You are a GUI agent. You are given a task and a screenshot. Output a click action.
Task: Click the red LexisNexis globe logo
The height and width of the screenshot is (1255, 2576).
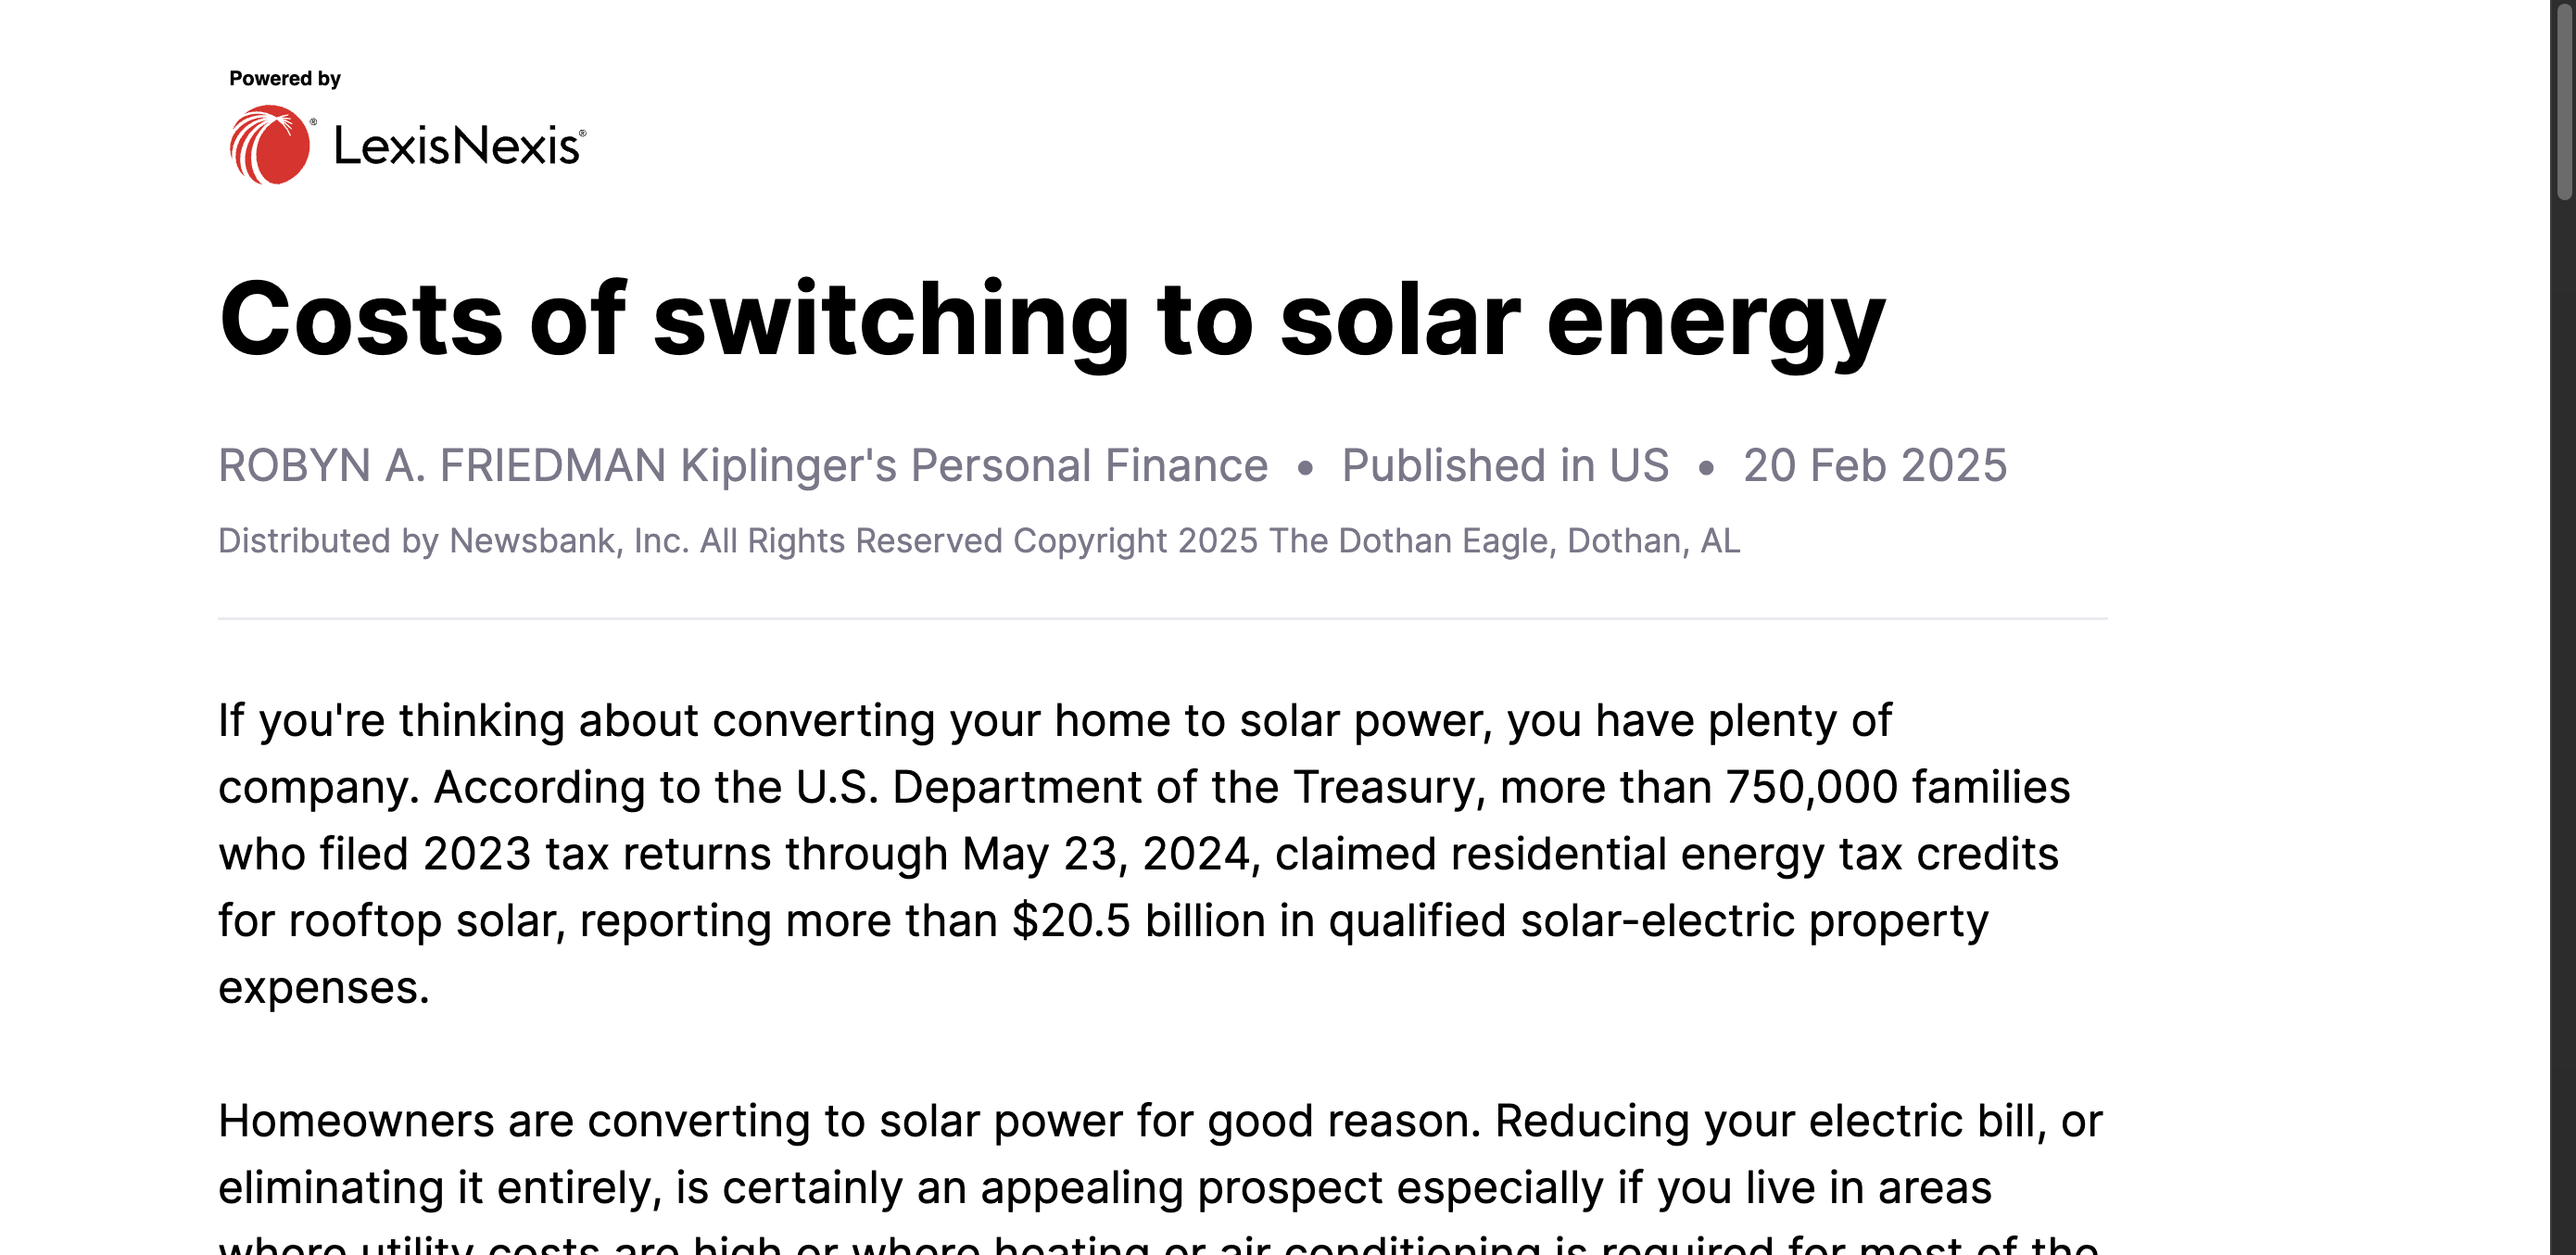[x=269, y=146]
